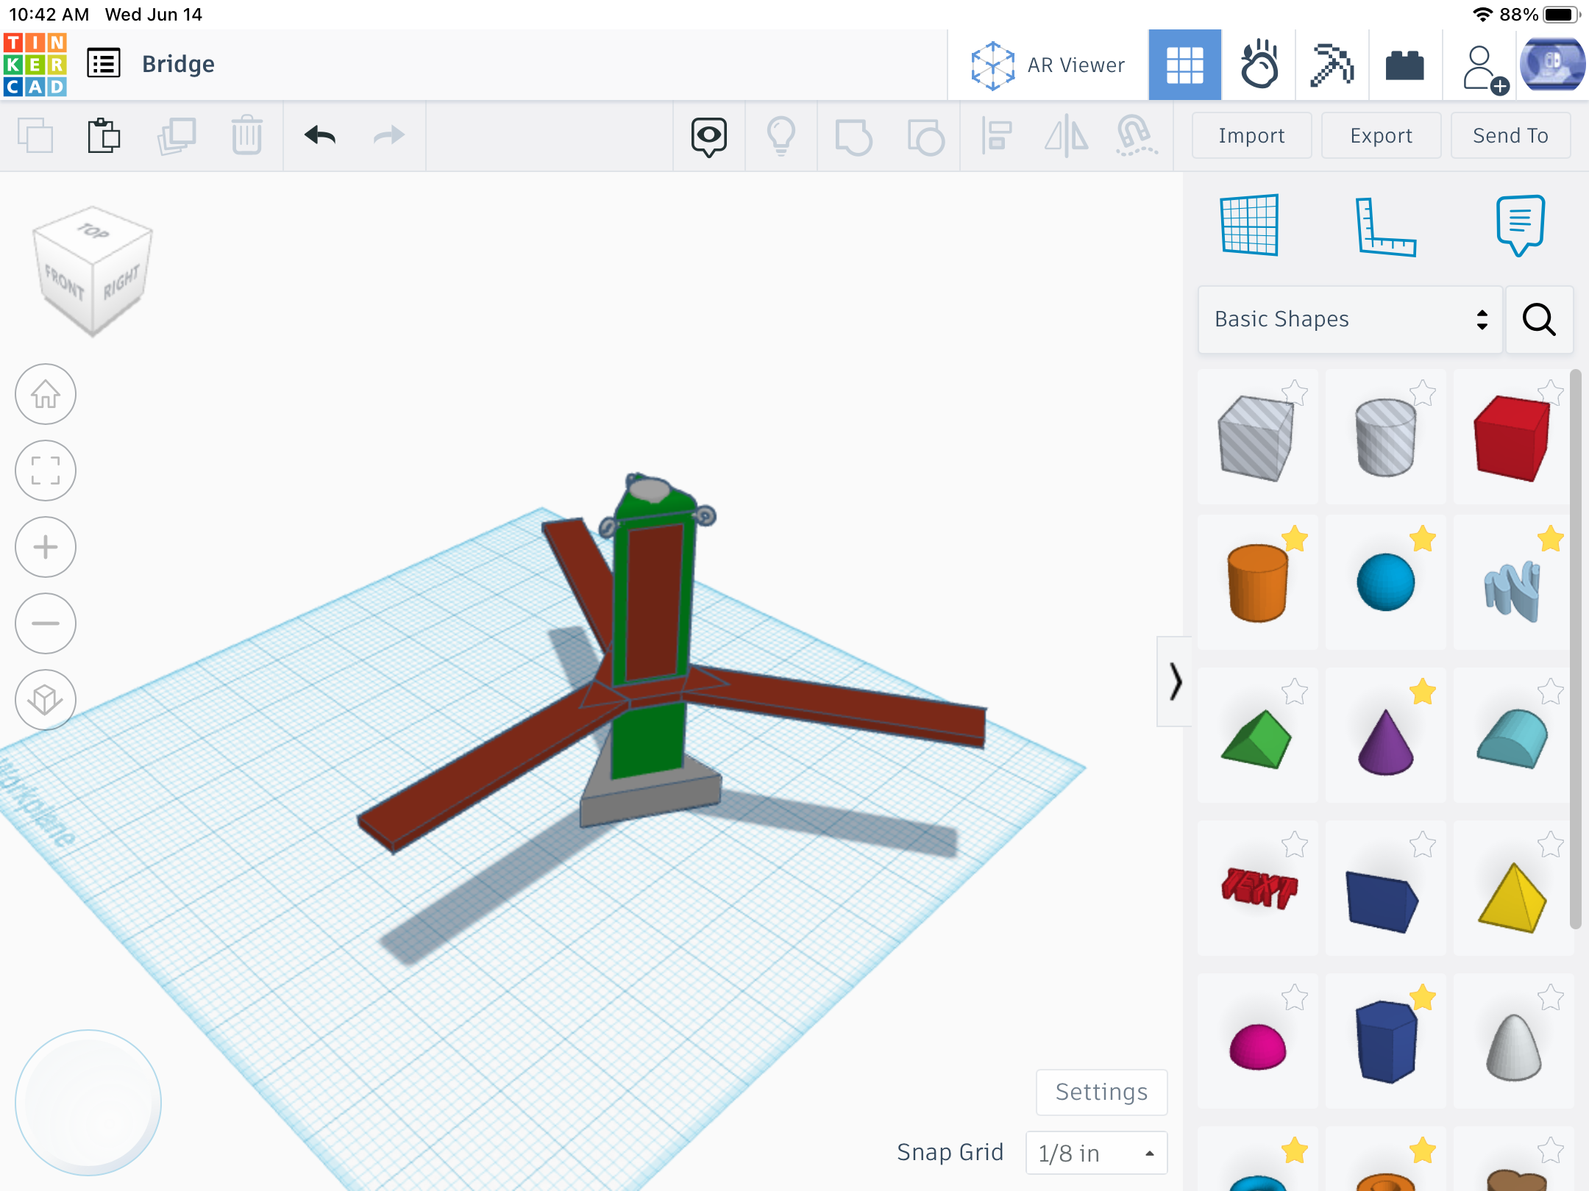Screen dimensions: 1589x1191
Task: Click the Home view icon
Action: point(46,395)
